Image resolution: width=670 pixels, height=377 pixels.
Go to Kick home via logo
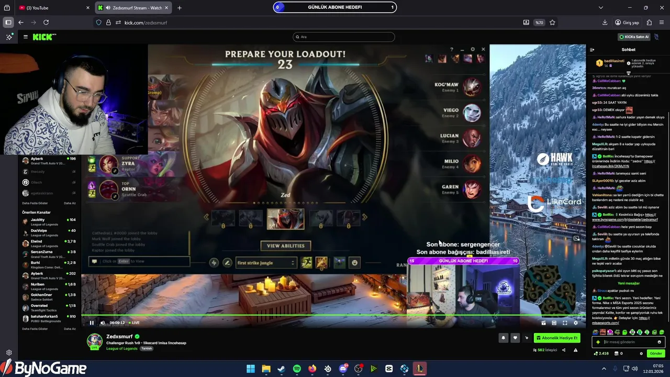click(x=44, y=37)
